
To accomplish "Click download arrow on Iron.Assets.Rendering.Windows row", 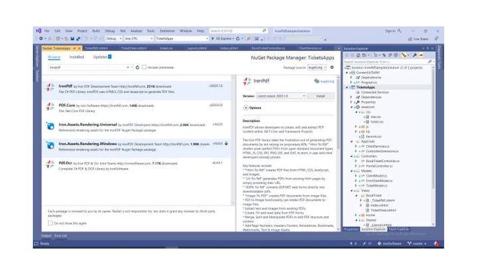I will [226, 143].
